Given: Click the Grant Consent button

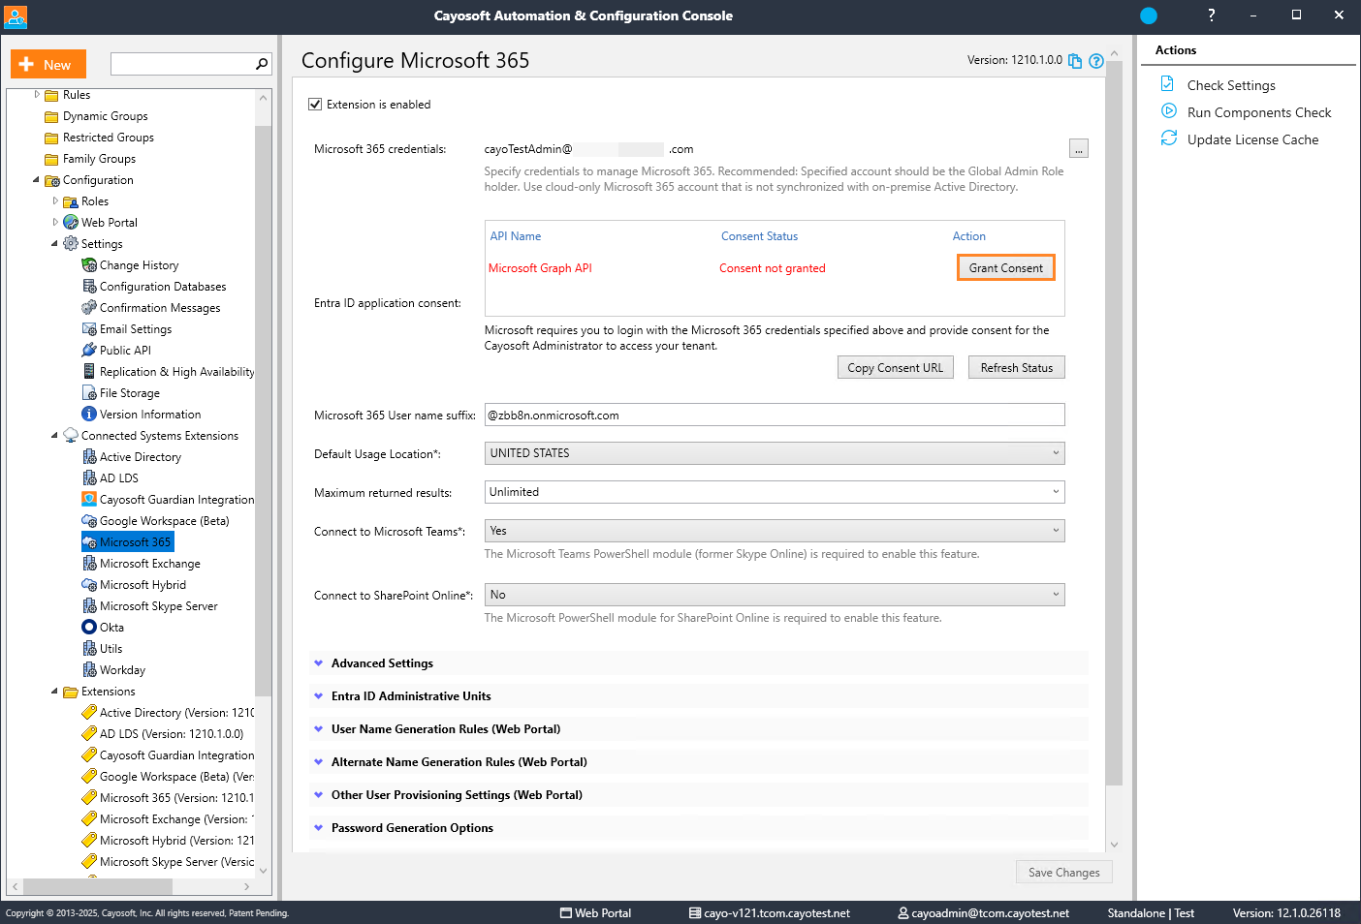Looking at the screenshot, I should tap(1005, 267).
